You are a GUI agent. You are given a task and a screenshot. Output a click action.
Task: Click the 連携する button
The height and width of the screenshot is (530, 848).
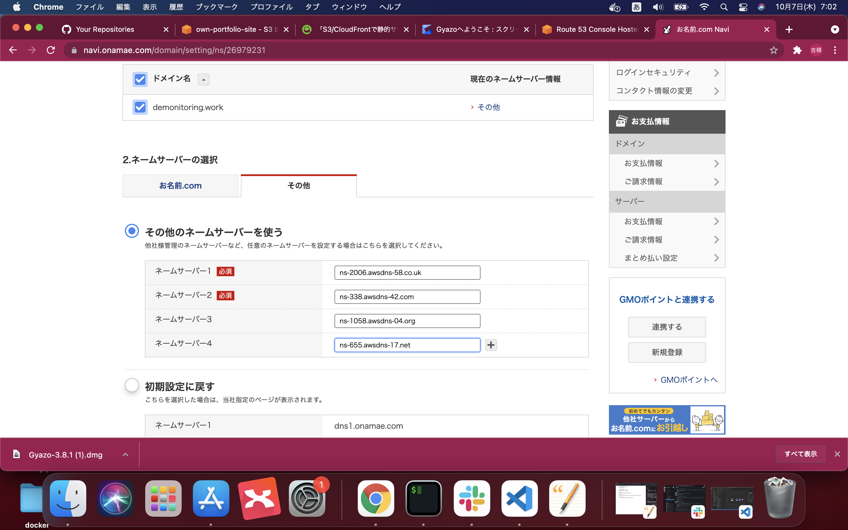click(667, 327)
